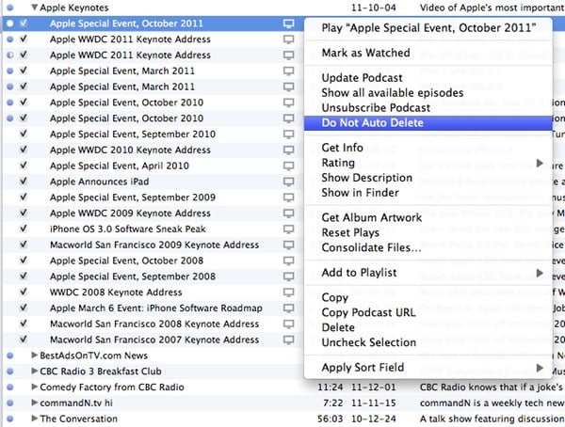565x427 pixels.
Task: Click video icon for Apple Special Event, October 2008
Action: [289, 261]
